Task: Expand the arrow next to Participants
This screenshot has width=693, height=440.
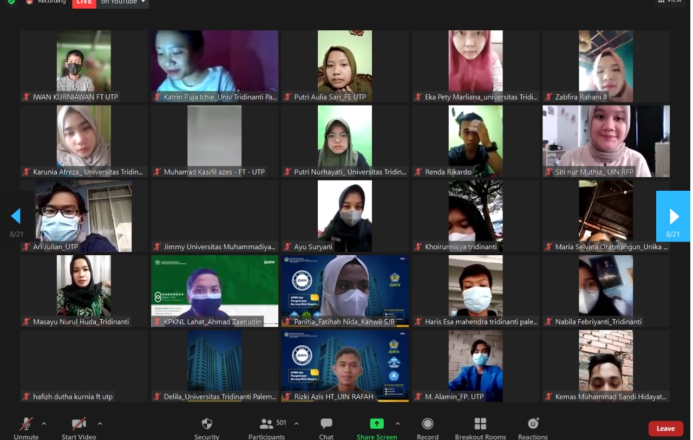Action: 296,424
